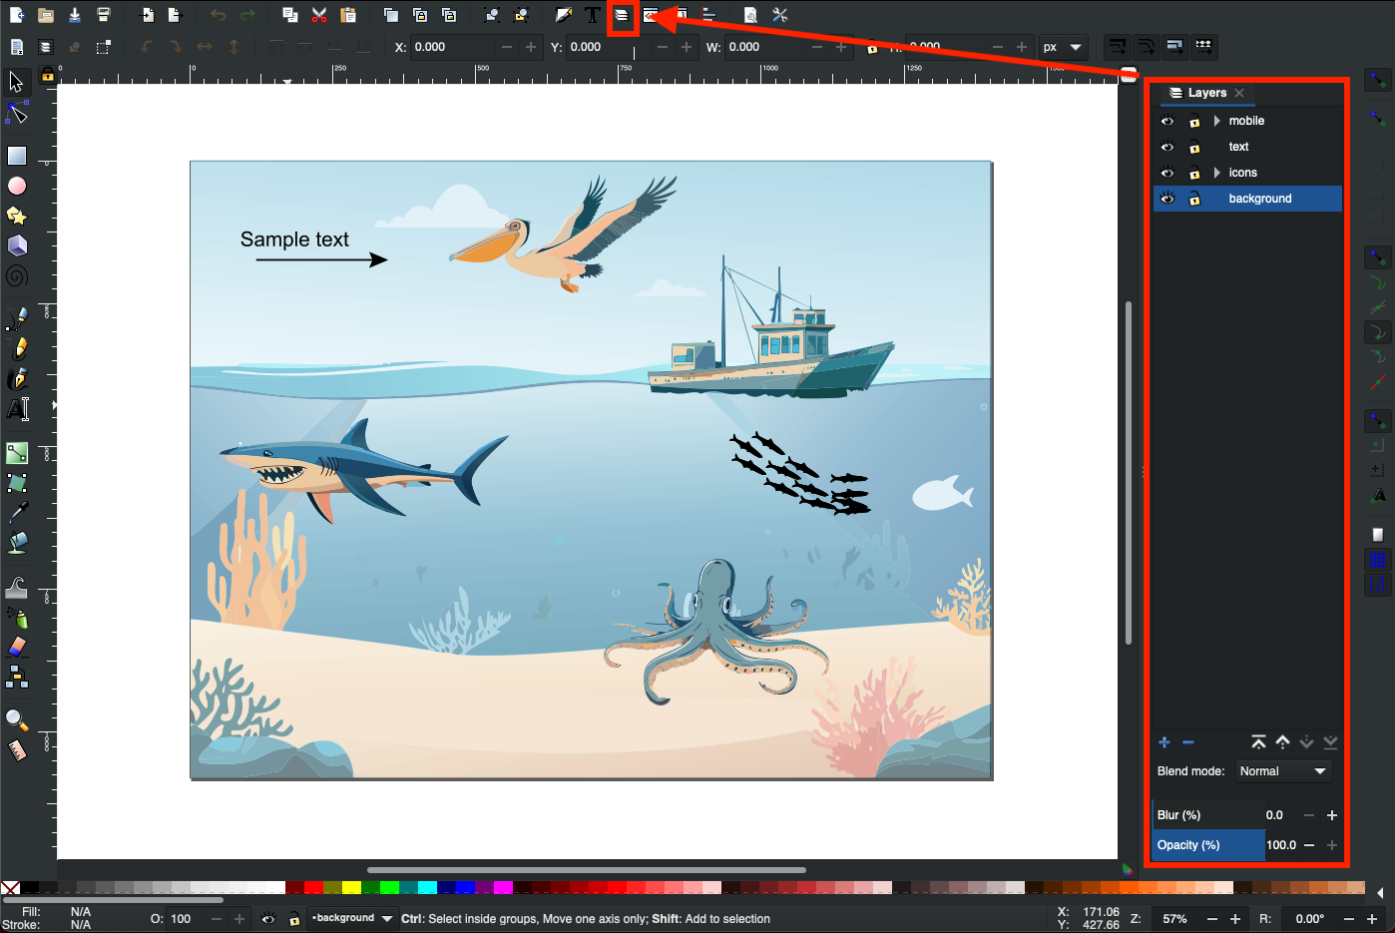Open the Blend mode dropdown
This screenshot has height=933, width=1395.
1283,771
